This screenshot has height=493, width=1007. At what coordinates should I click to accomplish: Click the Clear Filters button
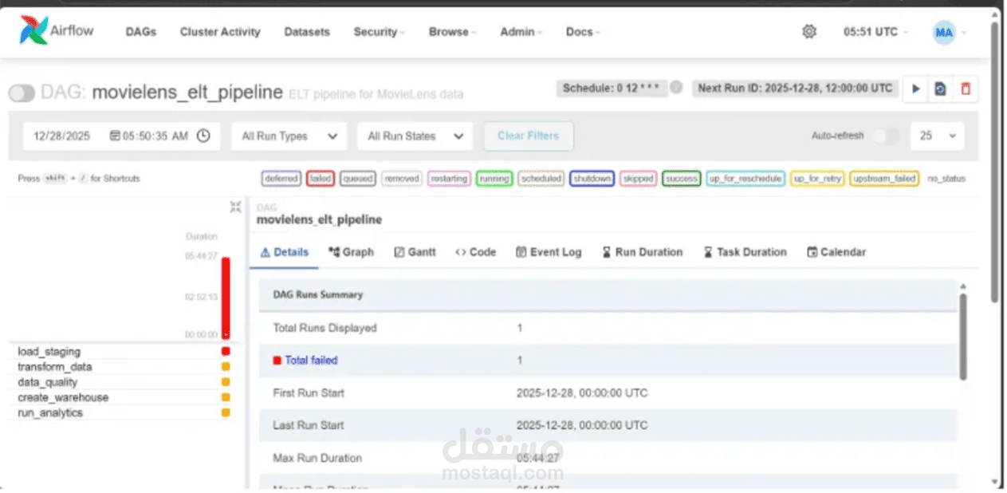528,136
